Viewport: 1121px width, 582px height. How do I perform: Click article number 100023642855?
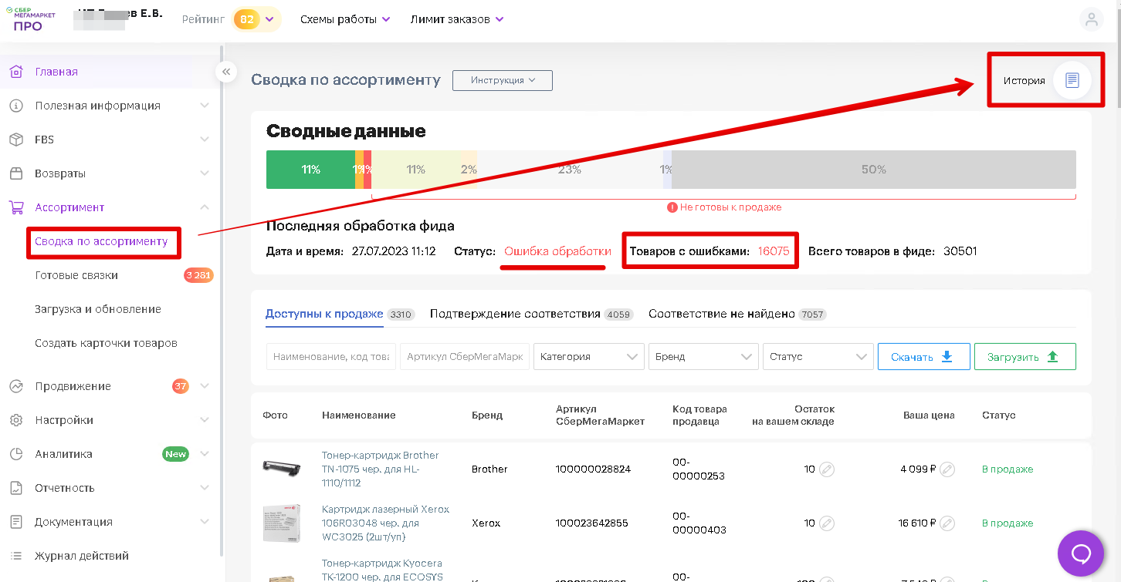(592, 523)
